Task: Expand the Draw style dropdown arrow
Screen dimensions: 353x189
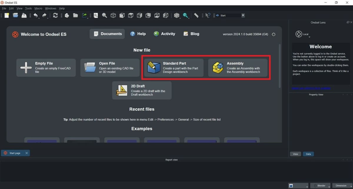Action: (x=180, y=18)
